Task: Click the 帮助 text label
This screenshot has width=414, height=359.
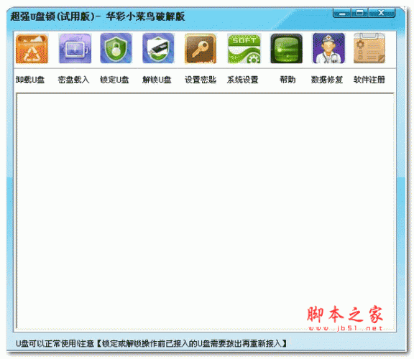Action: [x=287, y=80]
